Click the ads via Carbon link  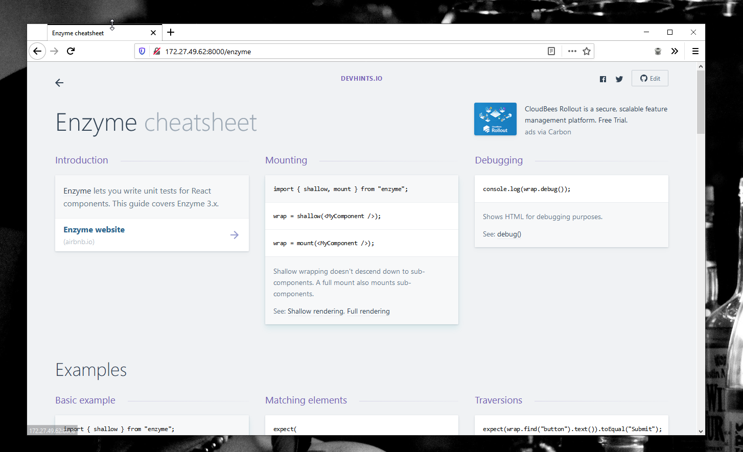[548, 132]
